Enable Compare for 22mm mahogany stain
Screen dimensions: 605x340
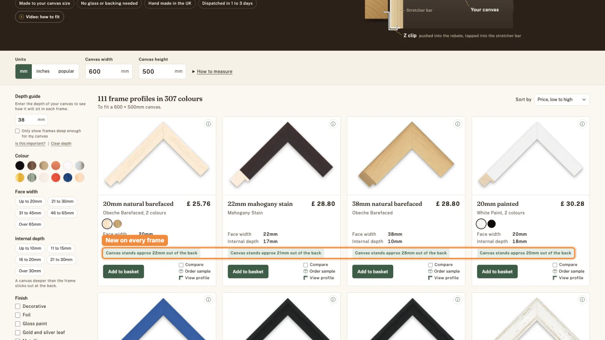[x=306, y=265]
